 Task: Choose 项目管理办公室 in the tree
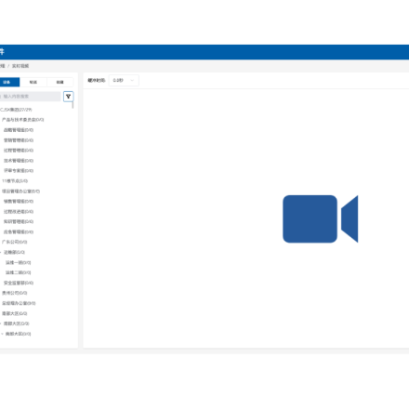tap(20, 191)
